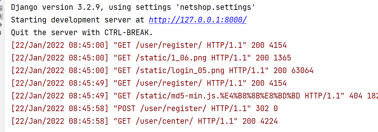Viewport: 378px width, 132px height.
Task: Click the POST /user/register/ 302 line
Action: click(x=144, y=109)
